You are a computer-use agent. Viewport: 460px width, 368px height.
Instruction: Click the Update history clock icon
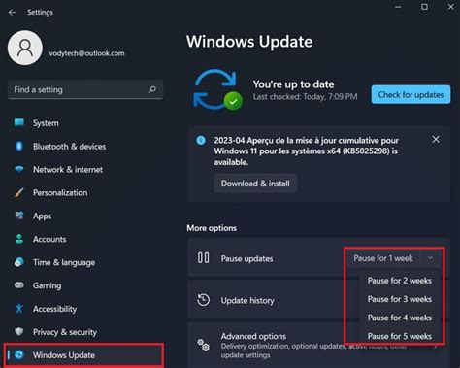(x=203, y=300)
